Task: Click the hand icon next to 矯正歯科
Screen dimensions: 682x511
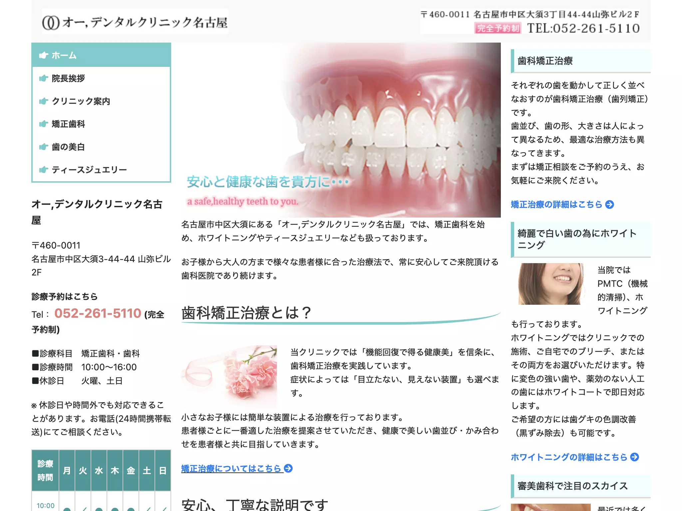Action: point(44,124)
